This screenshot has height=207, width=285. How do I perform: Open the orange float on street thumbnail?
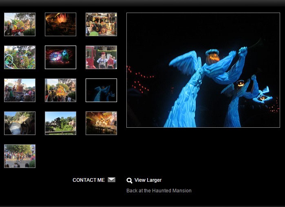click(60, 90)
